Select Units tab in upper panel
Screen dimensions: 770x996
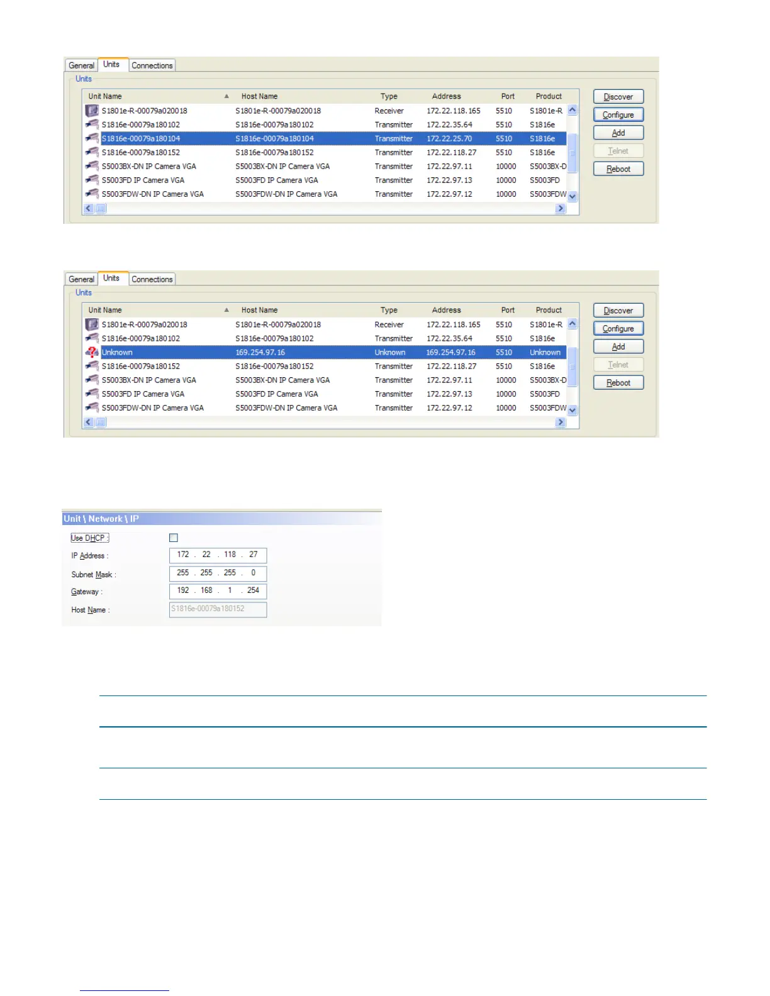(112, 64)
